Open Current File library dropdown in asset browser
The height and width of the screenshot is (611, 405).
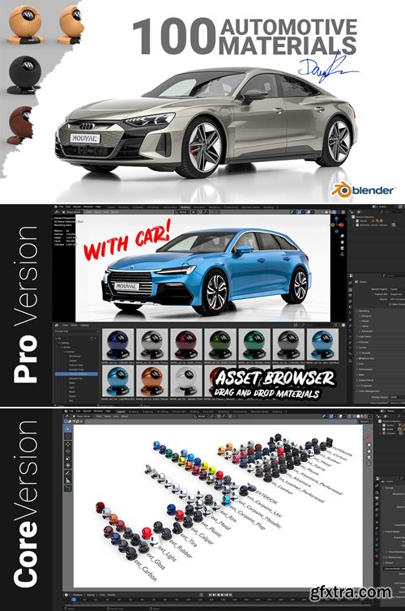[77, 331]
